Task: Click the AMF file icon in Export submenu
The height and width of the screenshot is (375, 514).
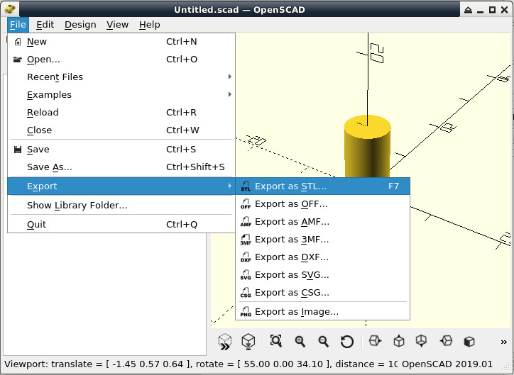Action: click(x=246, y=222)
